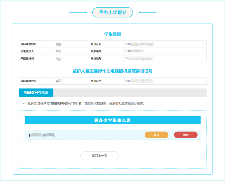
Task: Click the 民办小学招生志愿 blue header bar
Action: (112, 120)
